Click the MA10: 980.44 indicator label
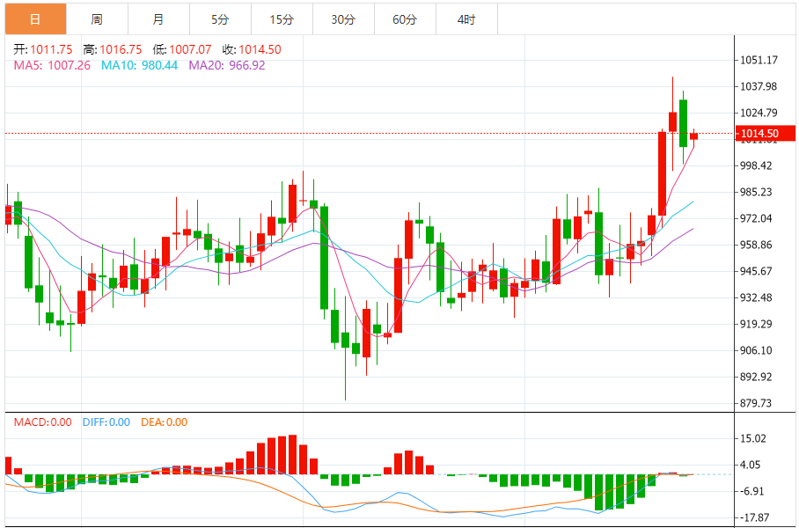The image size is (799, 528). tap(139, 65)
